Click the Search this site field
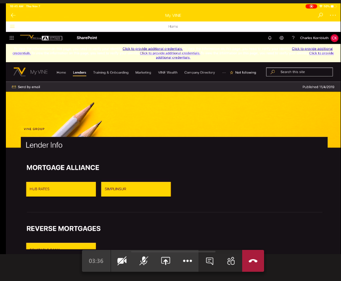 [x=299, y=72]
